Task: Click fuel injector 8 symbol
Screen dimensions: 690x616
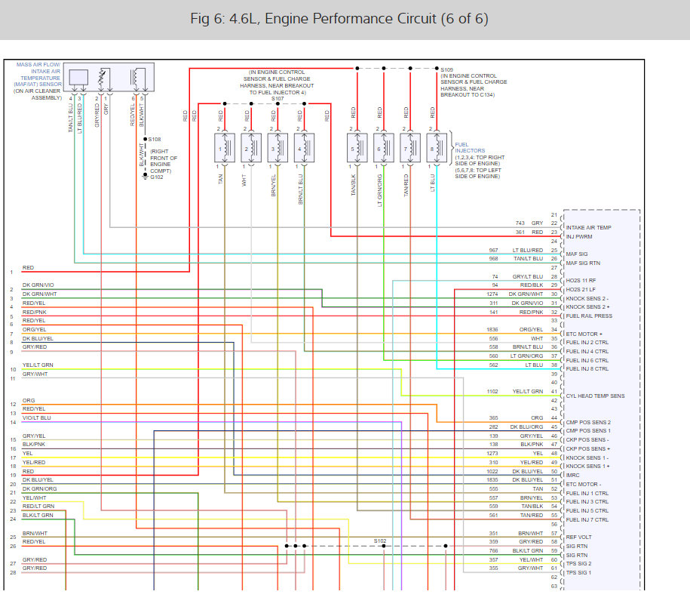Action: (x=437, y=149)
